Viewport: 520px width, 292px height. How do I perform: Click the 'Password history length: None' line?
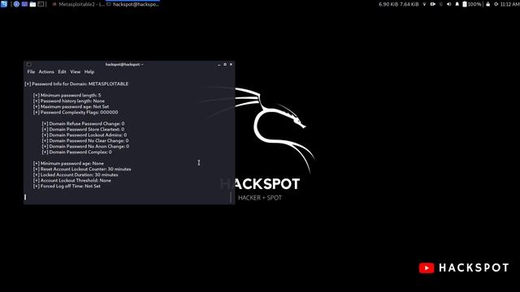pyautogui.click(x=69, y=101)
